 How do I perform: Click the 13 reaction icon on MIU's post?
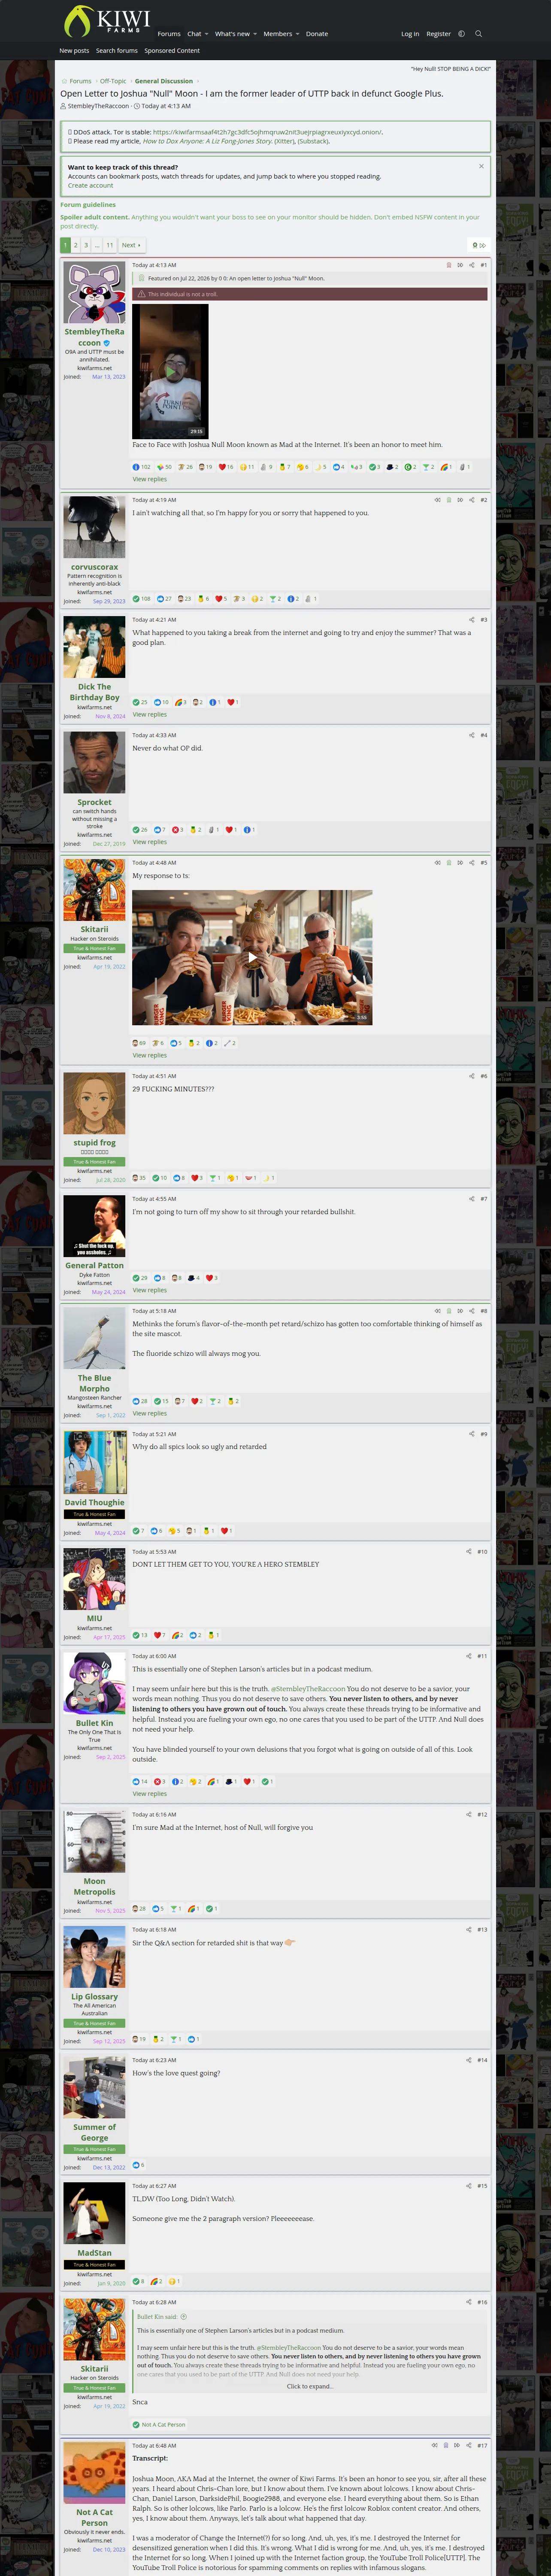(x=136, y=1635)
